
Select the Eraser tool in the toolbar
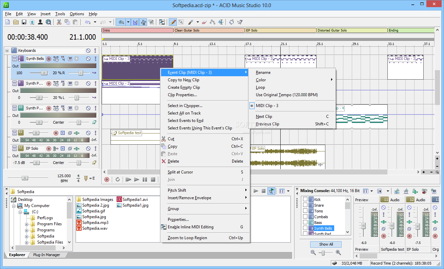pyautogui.click(x=204, y=22)
